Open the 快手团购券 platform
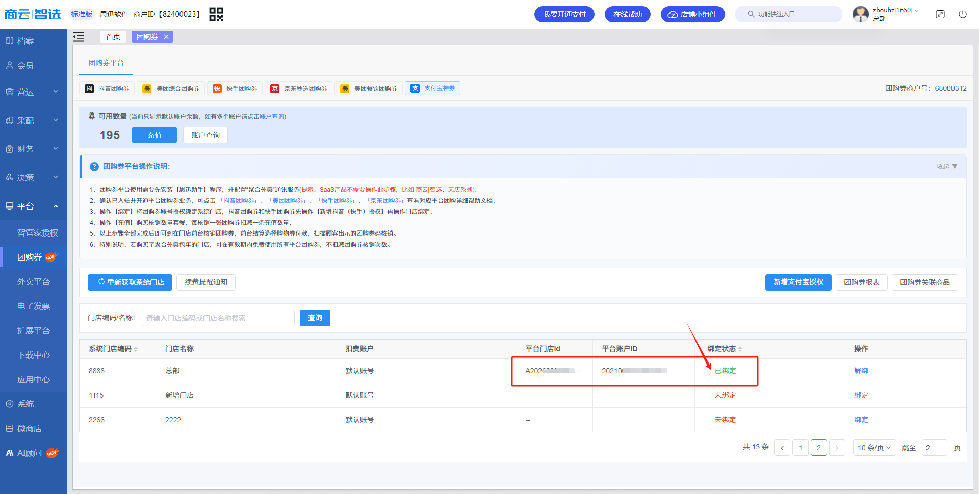 click(235, 88)
